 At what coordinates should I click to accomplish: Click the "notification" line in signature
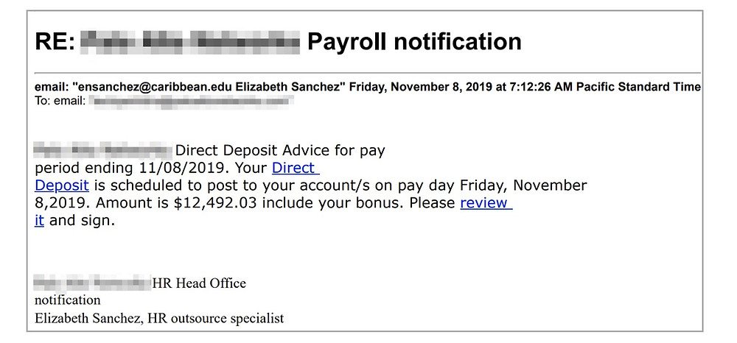click(x=68, y=300)
